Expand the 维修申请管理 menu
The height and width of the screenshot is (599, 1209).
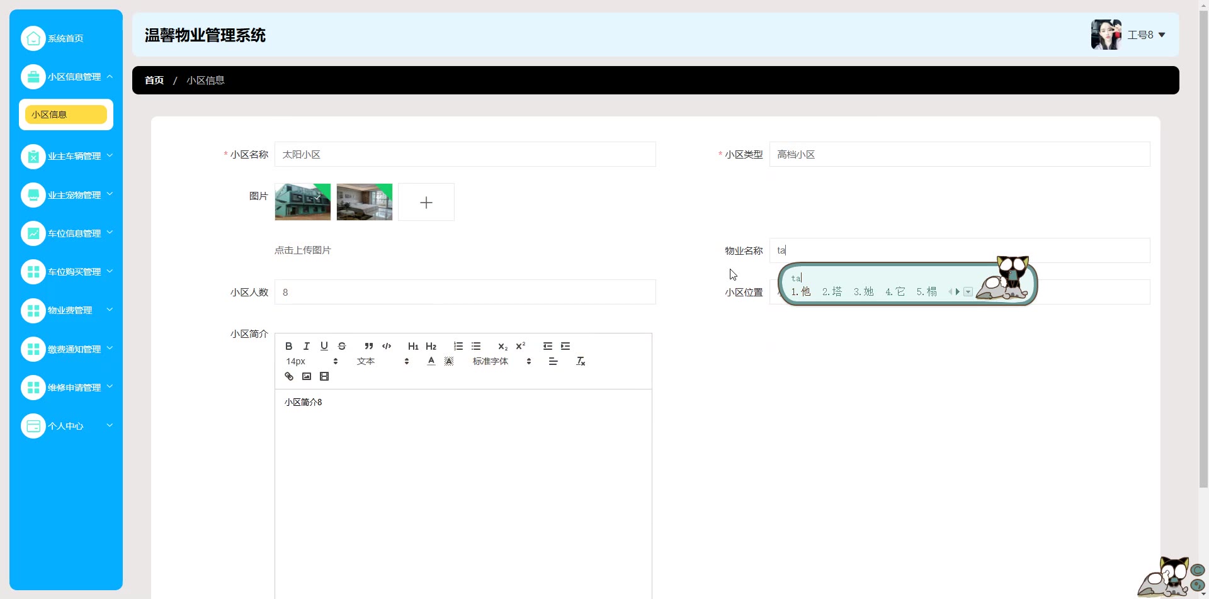(x=66, y=388)
